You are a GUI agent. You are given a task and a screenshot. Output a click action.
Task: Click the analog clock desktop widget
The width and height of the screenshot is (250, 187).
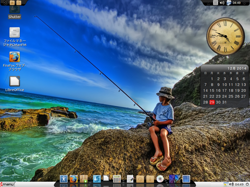(x=226, y=36)
